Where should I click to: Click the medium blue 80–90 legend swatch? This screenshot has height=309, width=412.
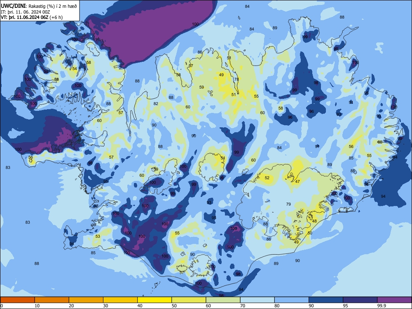(291, 300)
